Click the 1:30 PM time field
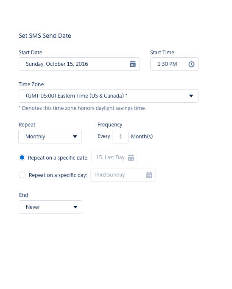The width and height of the screenshot is (232, 289). pos(174,64)
